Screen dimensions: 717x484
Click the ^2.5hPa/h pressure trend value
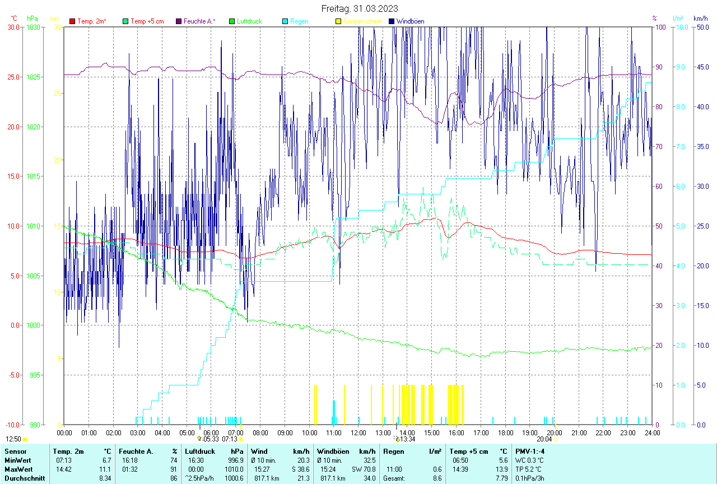point(201,478)
